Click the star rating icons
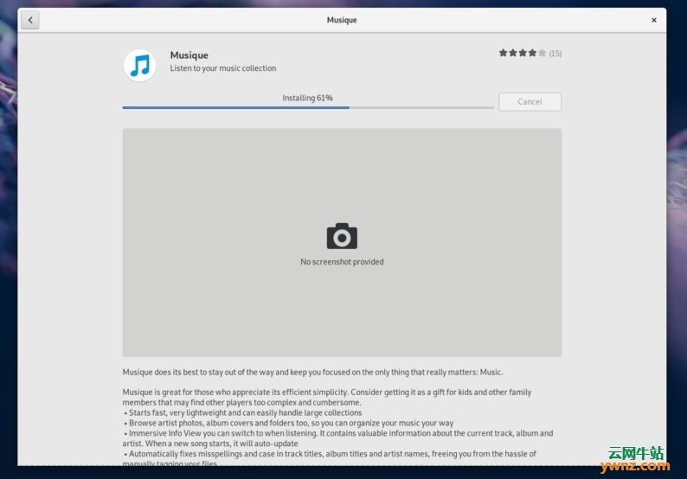The image size is (687, 479). [523, 53]
